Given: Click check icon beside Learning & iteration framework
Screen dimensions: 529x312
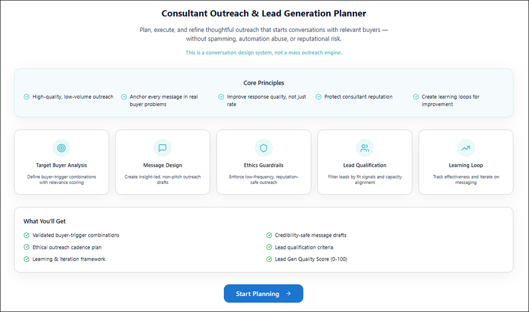Looking at the screenshot, I should pos(26,259).
